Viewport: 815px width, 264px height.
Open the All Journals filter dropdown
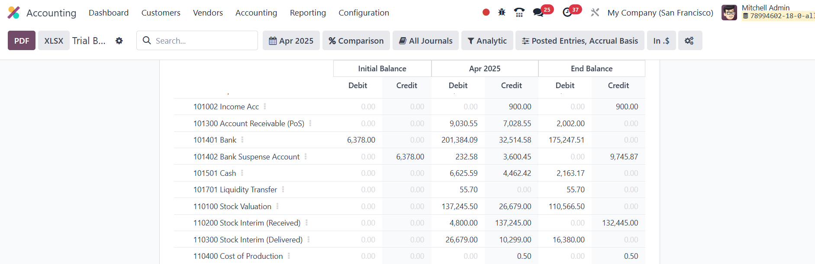[x=425, y=41]
